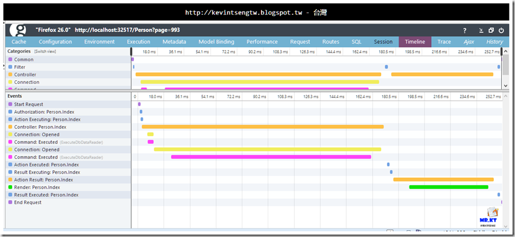Click the [Switch view] link beside Categories
This screenshot has width=515, height=237.
click(x=45, y=51)
